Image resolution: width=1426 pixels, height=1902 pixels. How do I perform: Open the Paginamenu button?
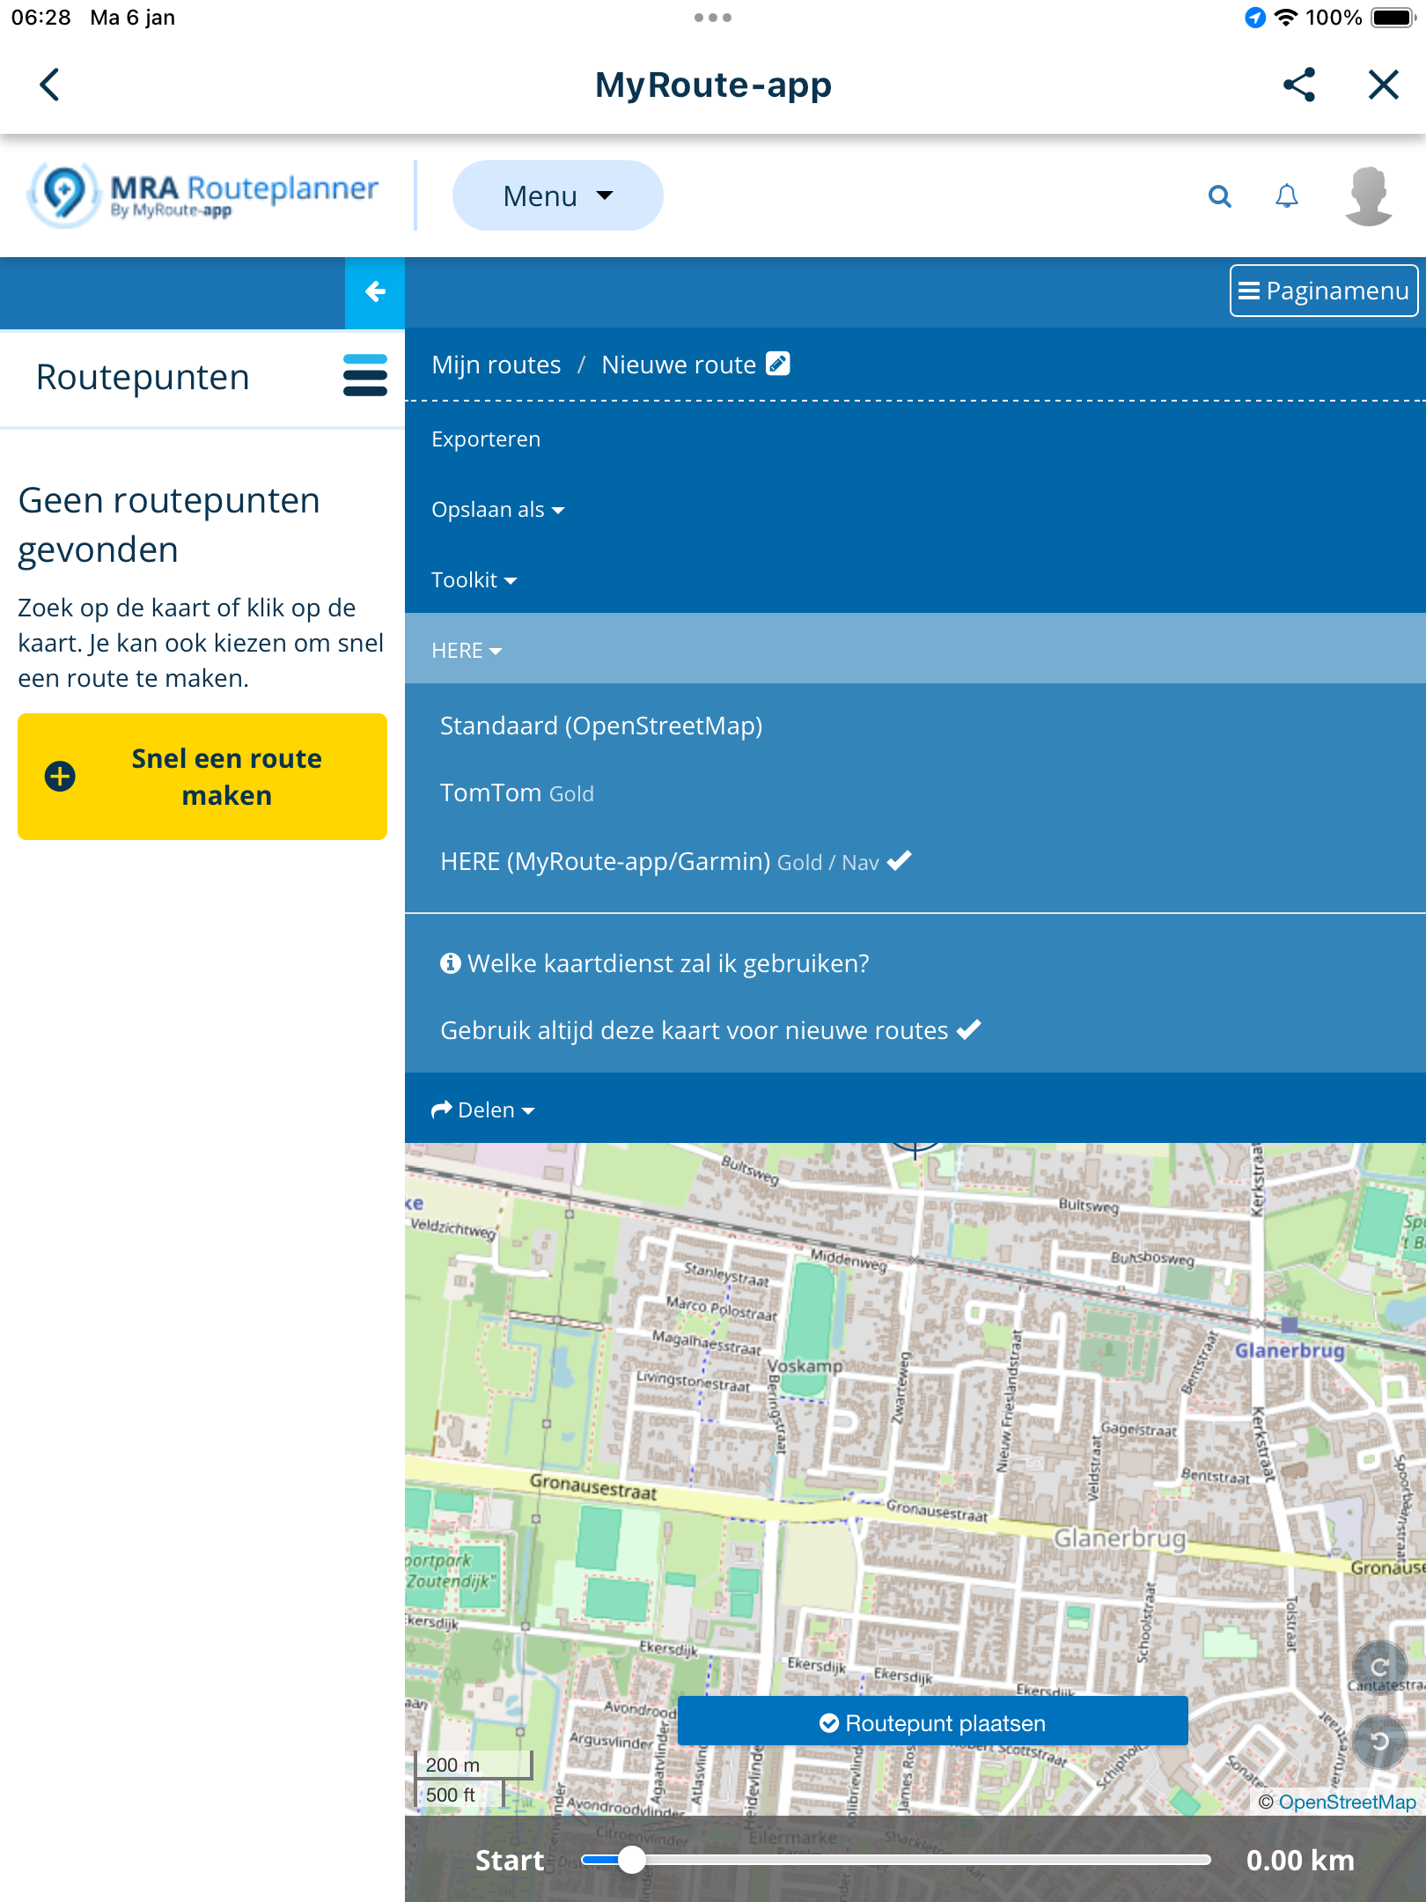[1323, 291]
